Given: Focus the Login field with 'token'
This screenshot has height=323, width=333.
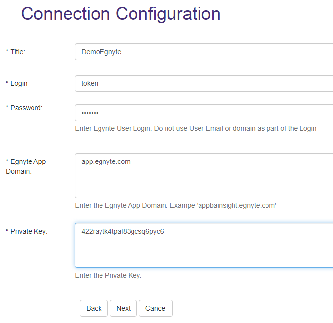Looking at the screenshot, I should [x=204, y=83].
